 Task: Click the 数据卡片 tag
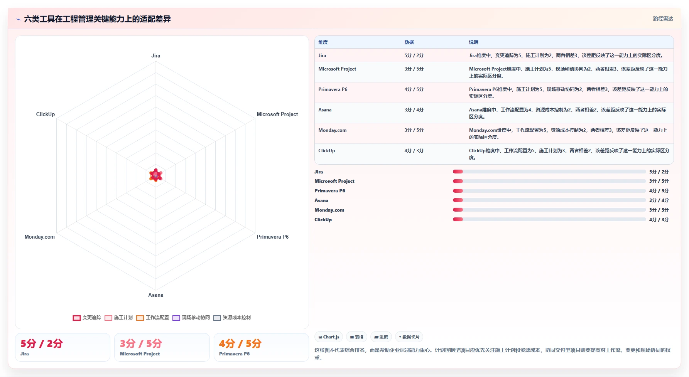click(409, 337)
